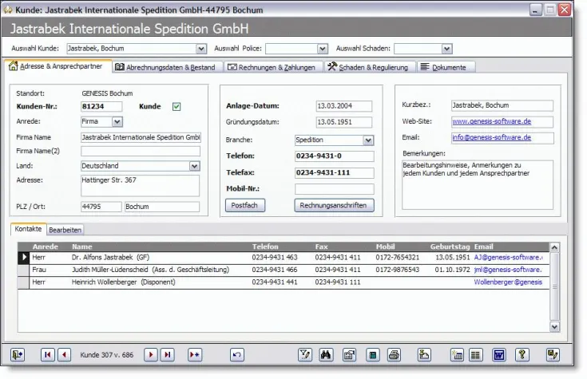Go to the first customer record
587x379 pixels.
47,354
